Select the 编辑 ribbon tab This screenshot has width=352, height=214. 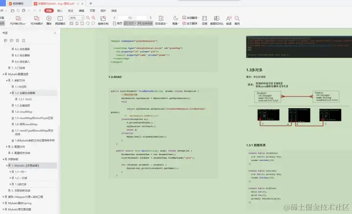[82, 11]
